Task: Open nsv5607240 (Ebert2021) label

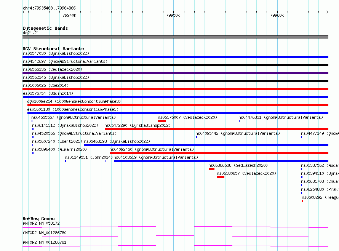Action: pyautogui.click(x=57, y=141)
